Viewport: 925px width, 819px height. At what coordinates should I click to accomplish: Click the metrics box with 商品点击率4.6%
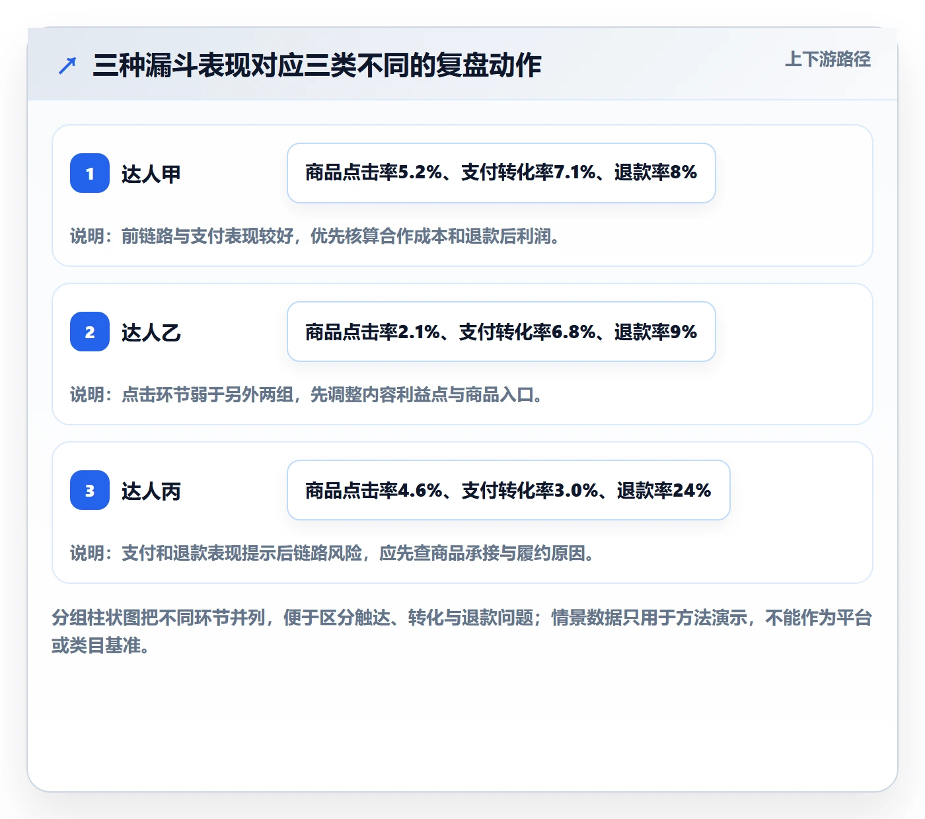pyautogui.click(x=509, y=490)
